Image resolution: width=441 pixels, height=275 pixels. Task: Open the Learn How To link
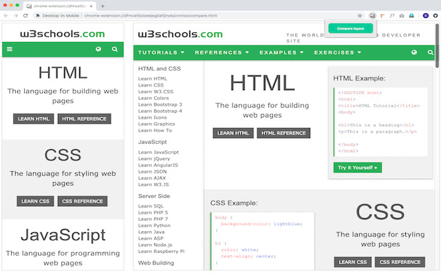(155, 130)
